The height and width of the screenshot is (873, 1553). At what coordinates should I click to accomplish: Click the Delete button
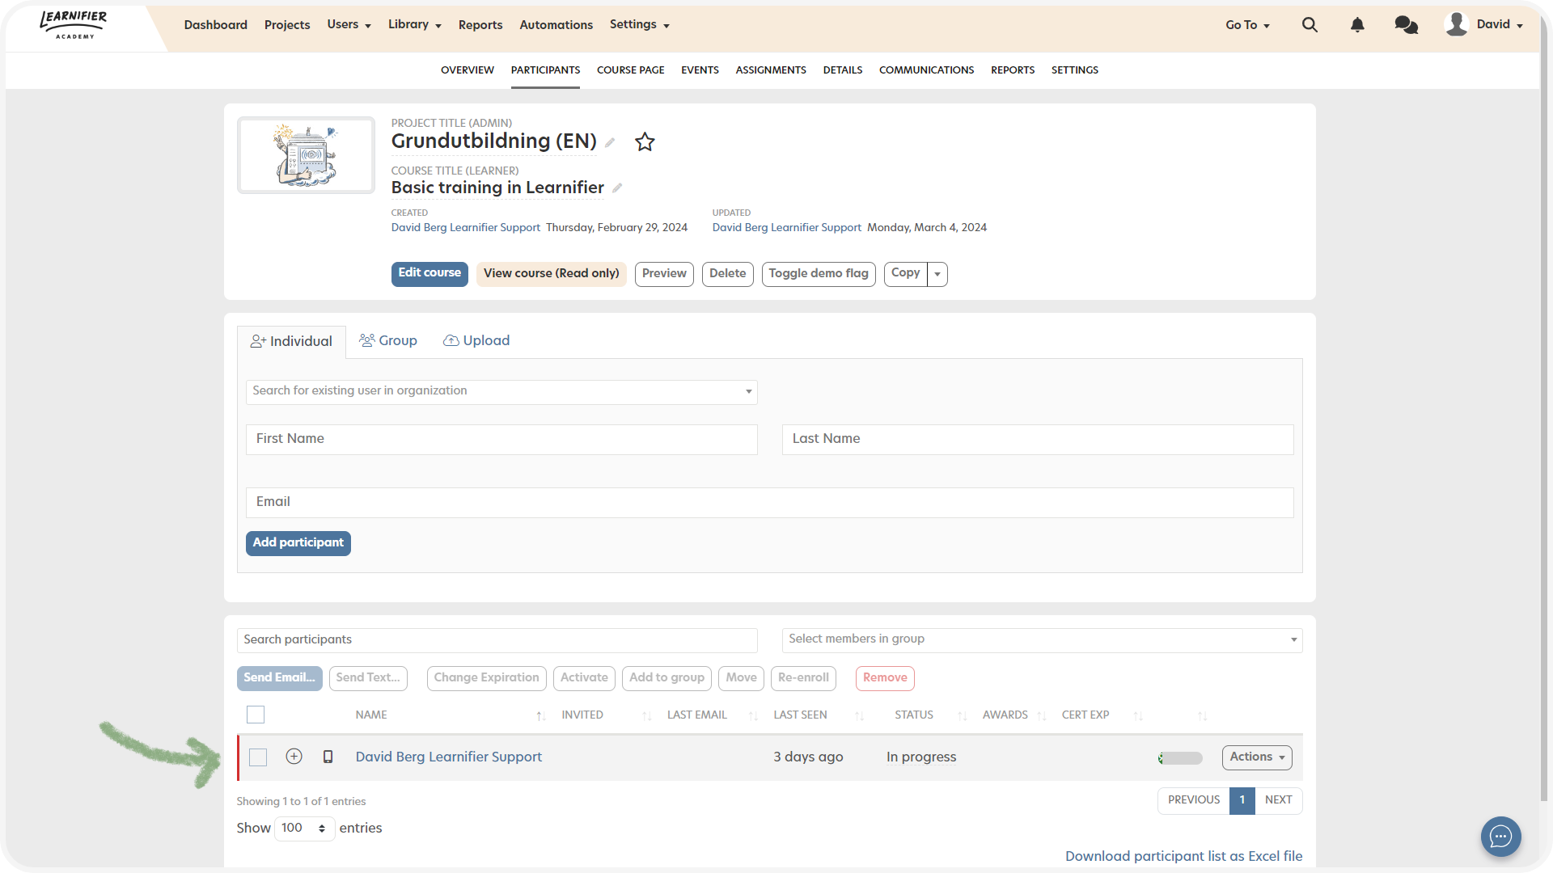click(727, 274)
